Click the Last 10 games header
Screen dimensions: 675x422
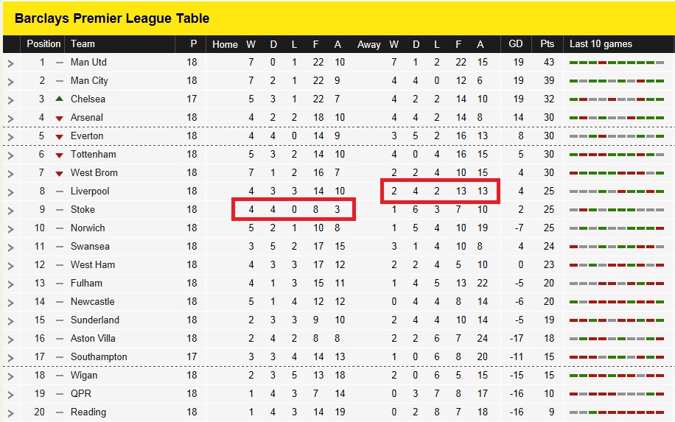coord(601,44)
